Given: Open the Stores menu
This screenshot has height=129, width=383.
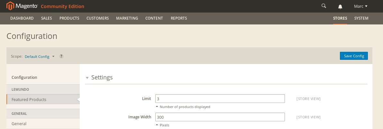Looking at the screenshot, I should (340, 18).
